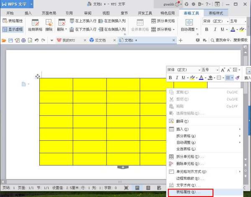
Task: Click the table move handle above the table
Action: click(38, 76)
